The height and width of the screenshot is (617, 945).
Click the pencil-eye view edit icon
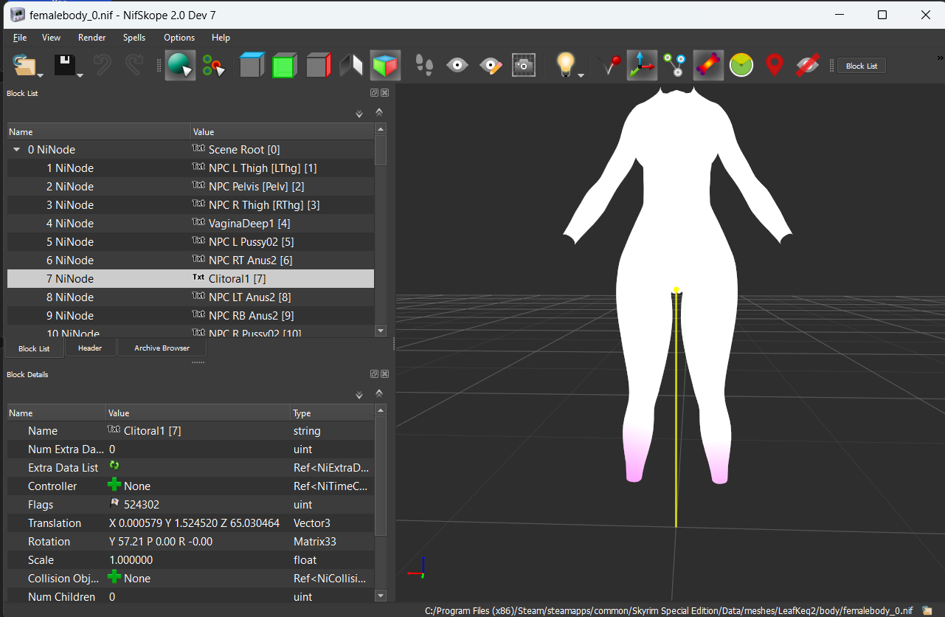pyautogui.click(x=491, y=66)
